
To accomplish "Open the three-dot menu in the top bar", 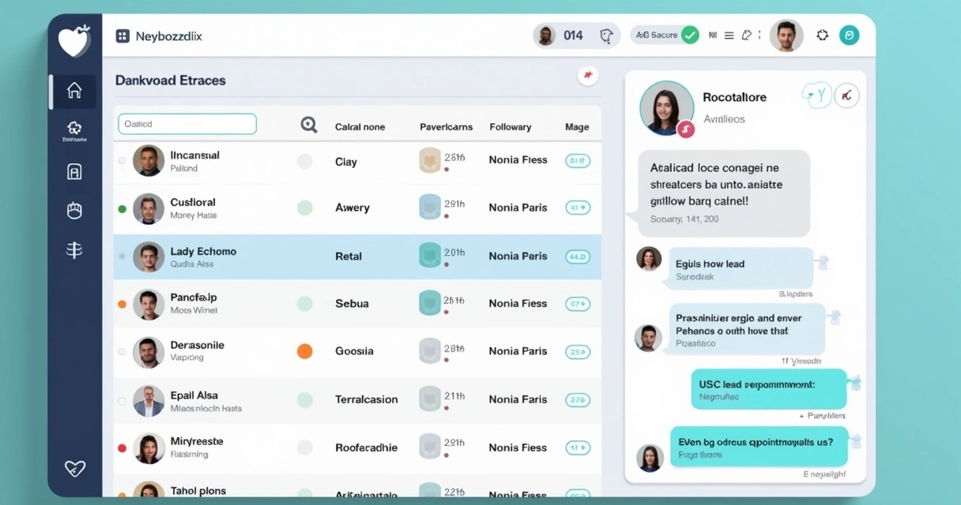I will pos(758,35).
